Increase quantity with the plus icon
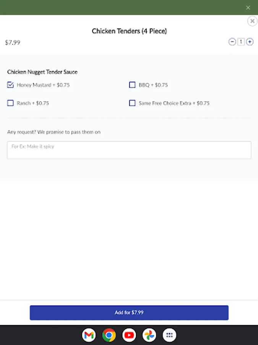The image size is (258, 345). (x=249, y=42)
